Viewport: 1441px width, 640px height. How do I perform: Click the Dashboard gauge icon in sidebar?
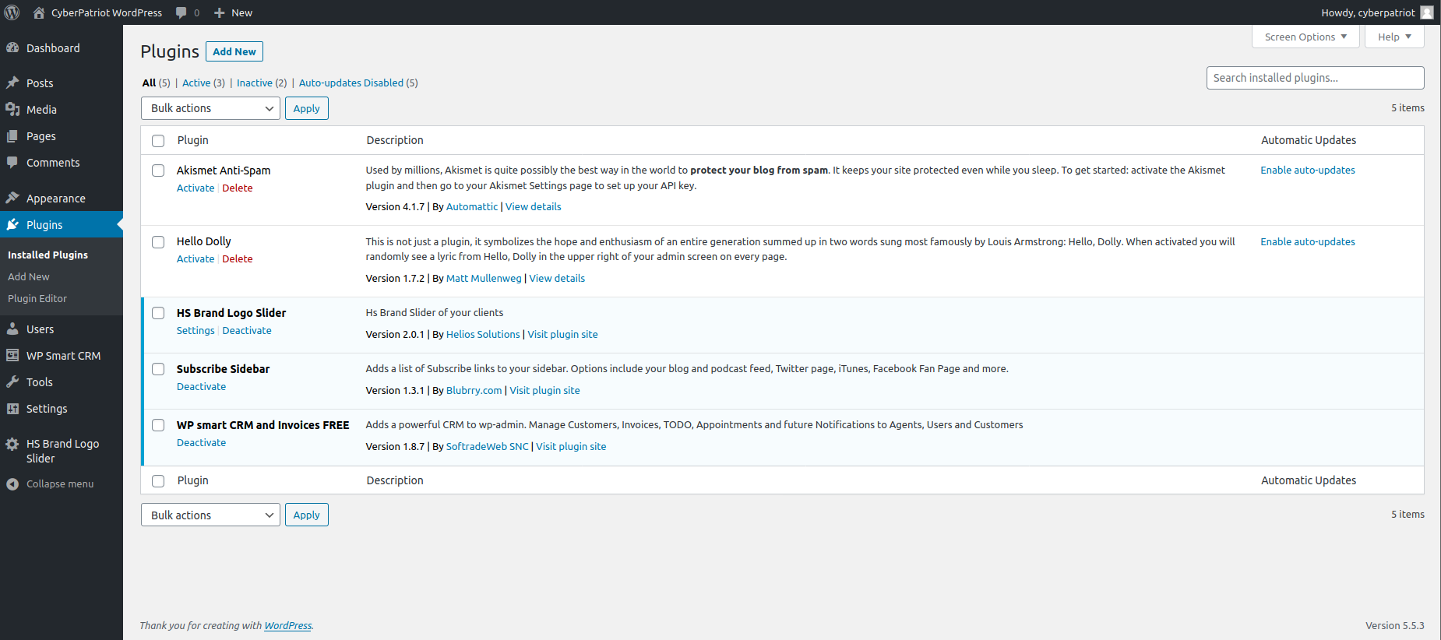(x=12, y=47)
